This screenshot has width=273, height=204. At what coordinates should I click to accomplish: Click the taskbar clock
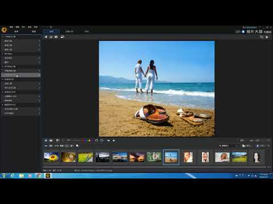[263, 176]
